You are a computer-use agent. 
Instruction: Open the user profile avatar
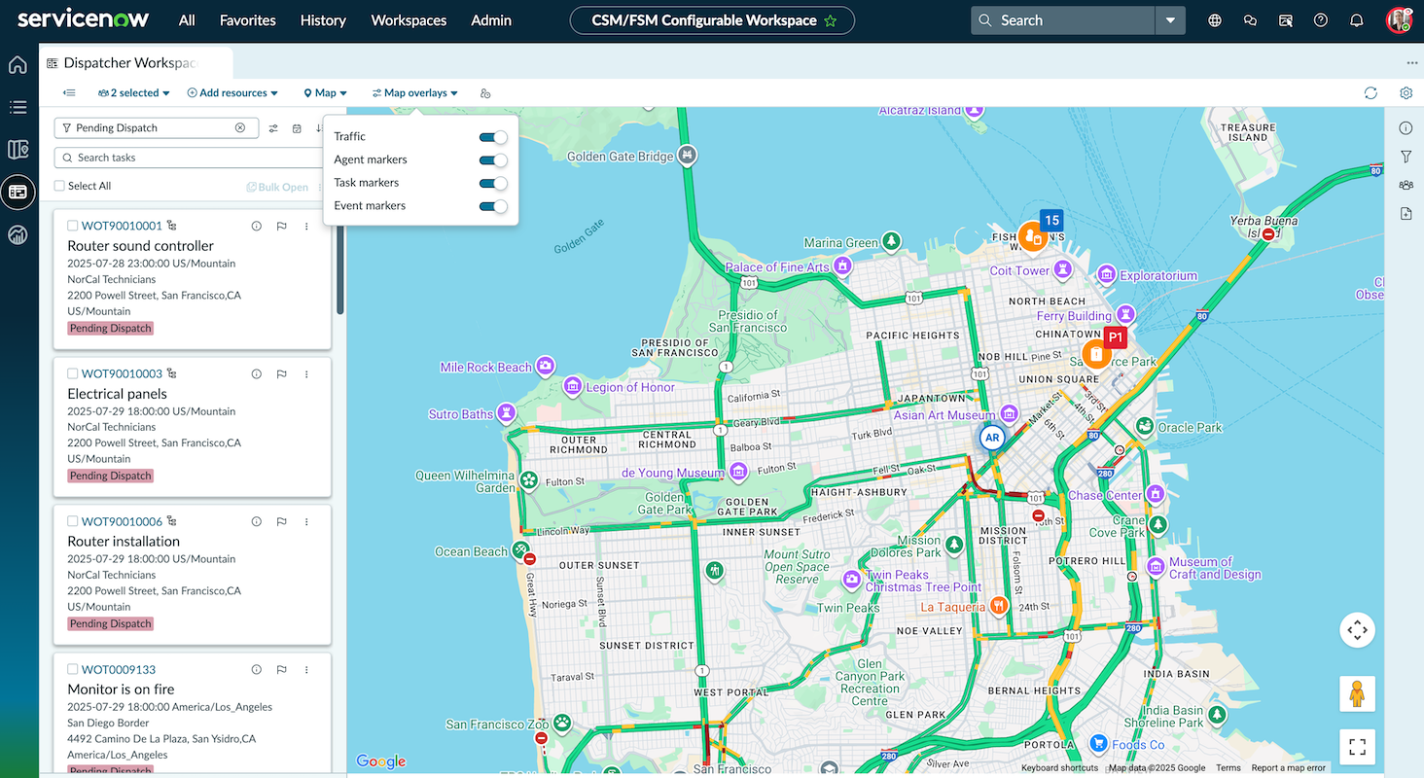point(1399,20)
